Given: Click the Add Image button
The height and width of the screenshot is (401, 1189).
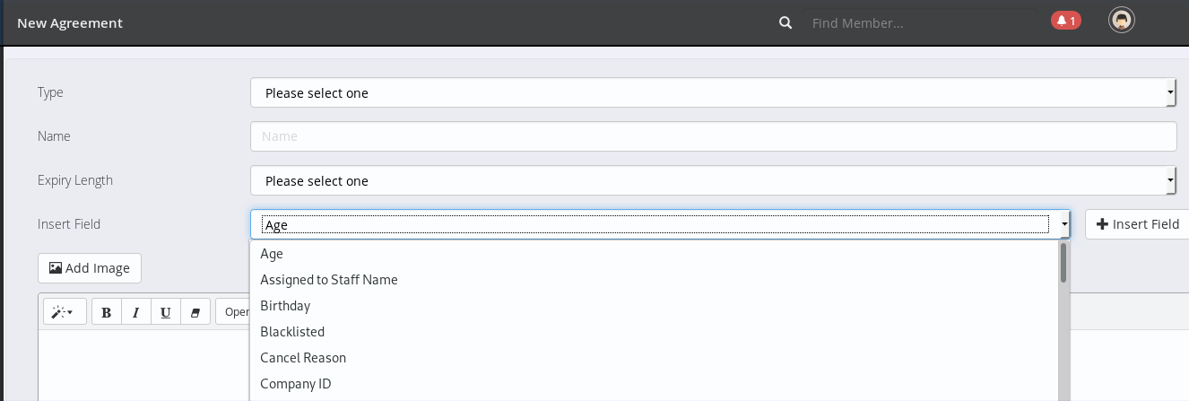Looking at the screenshot, I should tap(90, 268).
